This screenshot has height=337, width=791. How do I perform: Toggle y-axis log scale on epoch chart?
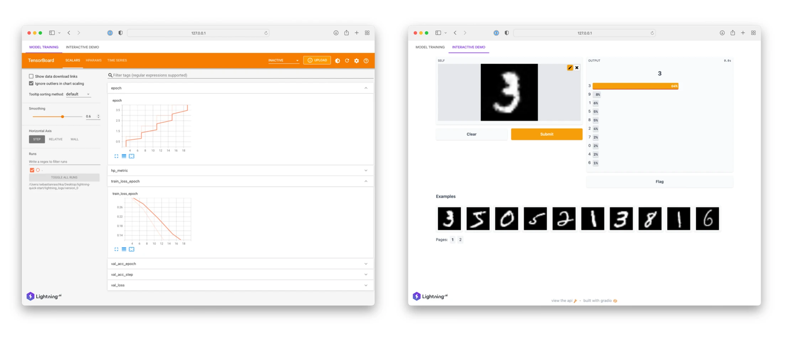pos(124,156)
